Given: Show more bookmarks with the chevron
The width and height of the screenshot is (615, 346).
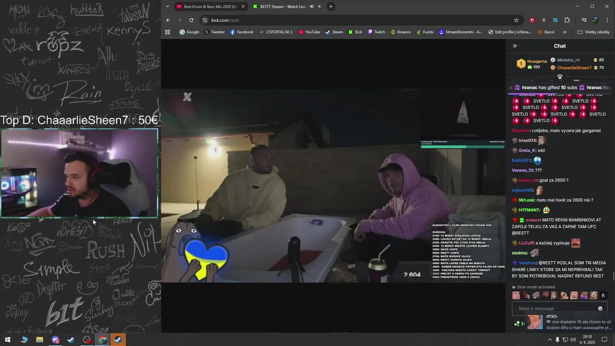Looking at the screenshot, I should tap(565, 32).
